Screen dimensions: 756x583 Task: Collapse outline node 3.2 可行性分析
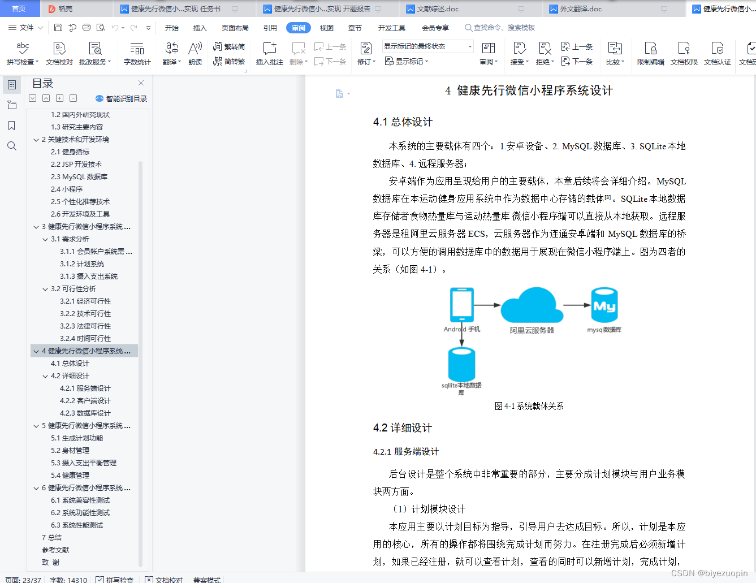[45, 289]
